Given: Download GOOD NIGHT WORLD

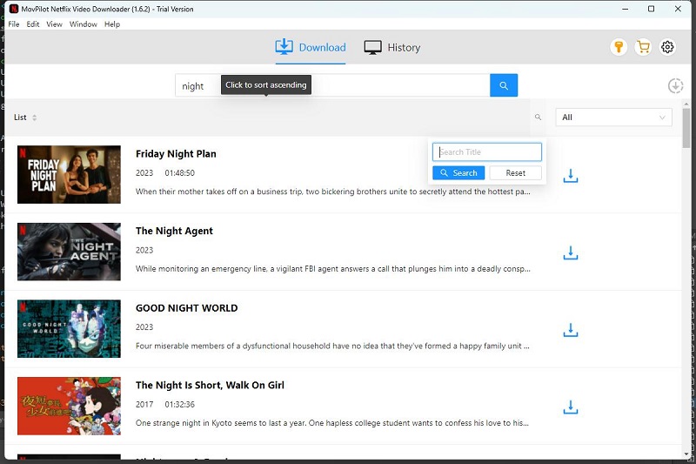Looking at the screenshot, I should coord(571,330).
